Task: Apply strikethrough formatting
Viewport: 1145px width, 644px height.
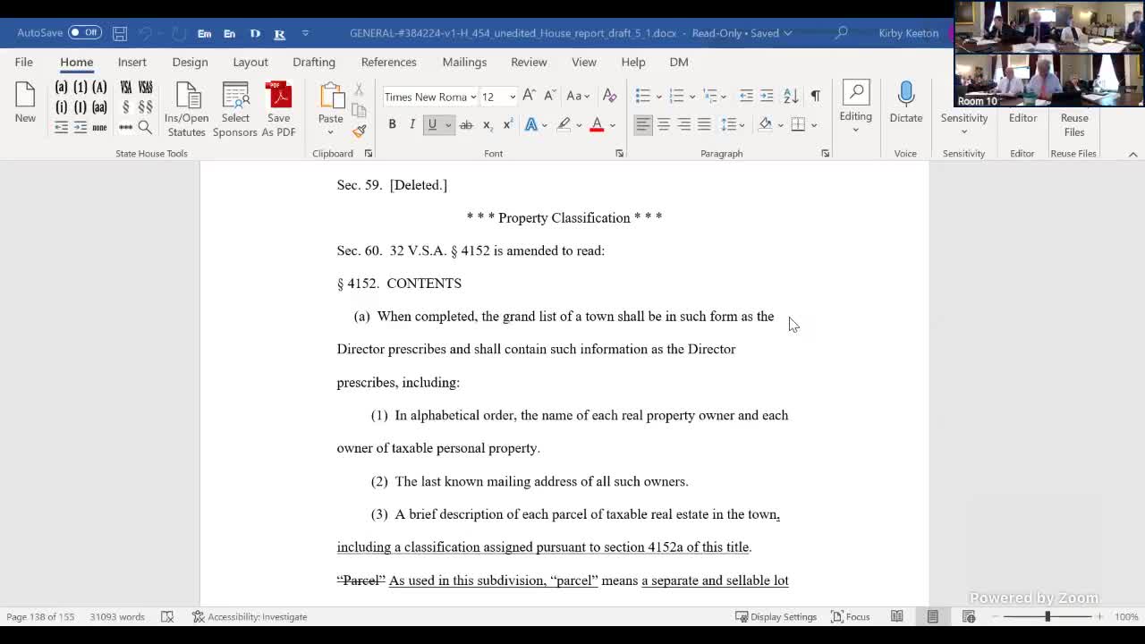Action: (x=466, y=125)
